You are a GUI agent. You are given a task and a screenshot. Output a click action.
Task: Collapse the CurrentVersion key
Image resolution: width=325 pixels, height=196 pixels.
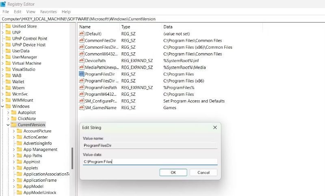pyautogui.click(x=8, y=125)
